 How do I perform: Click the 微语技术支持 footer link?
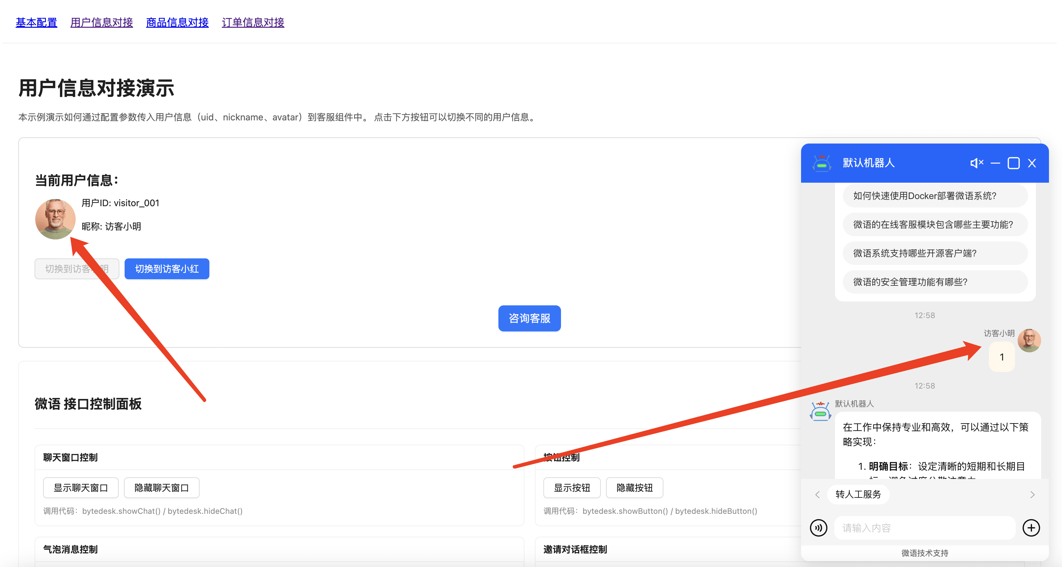point(924,553)
